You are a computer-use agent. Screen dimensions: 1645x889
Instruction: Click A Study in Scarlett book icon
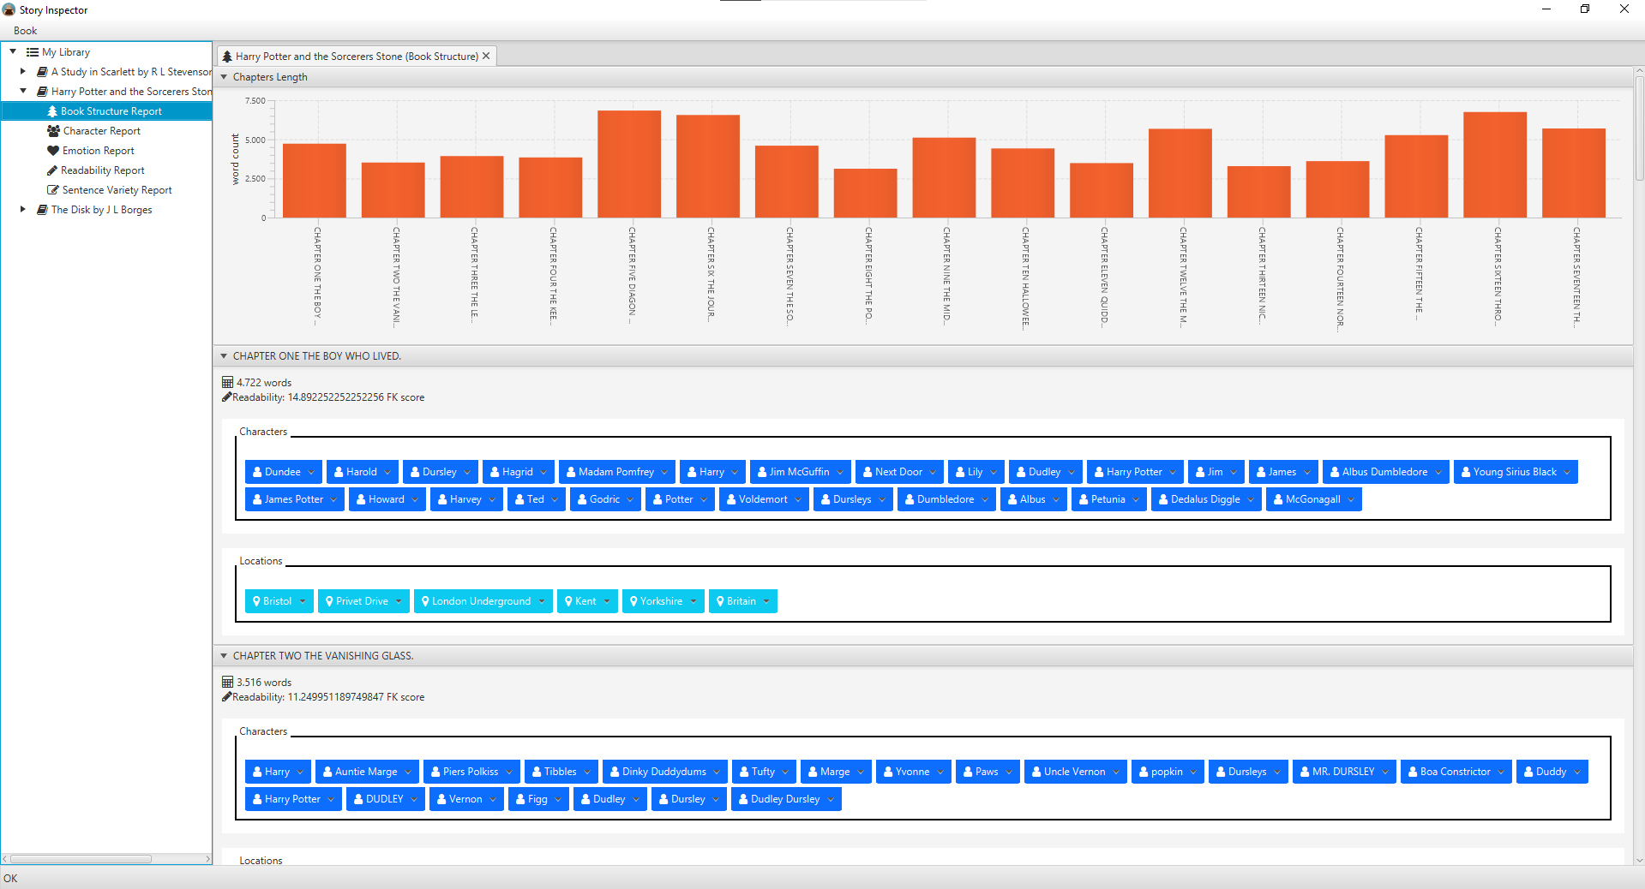point(42,72)
